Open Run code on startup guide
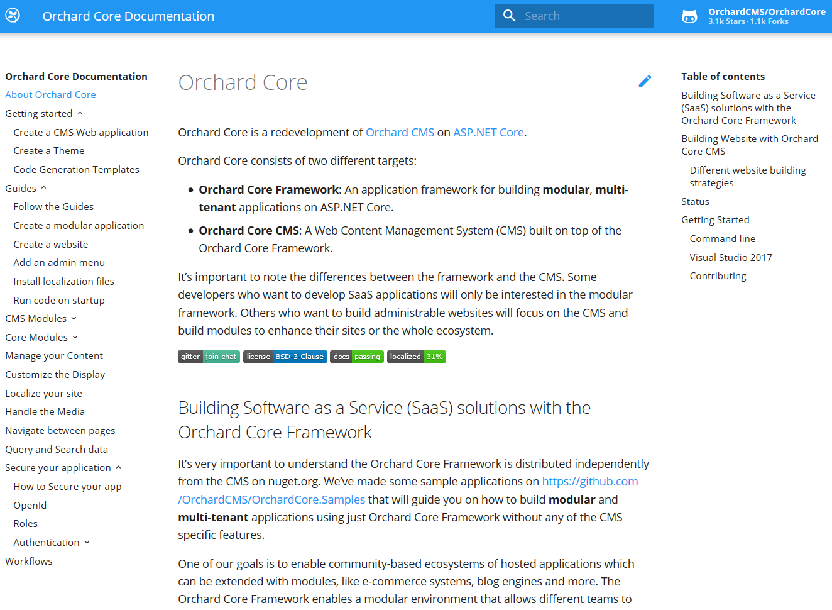This screenshot has width=832, height=610. [59, 301]
